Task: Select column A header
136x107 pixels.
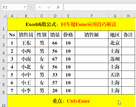Action: 12,16
